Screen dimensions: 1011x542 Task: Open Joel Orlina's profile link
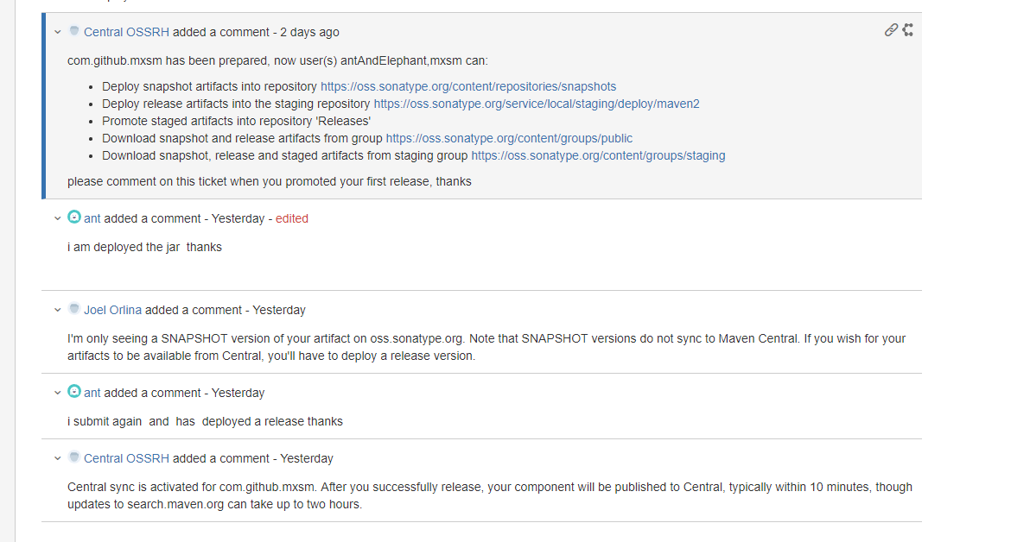(112, 310)
